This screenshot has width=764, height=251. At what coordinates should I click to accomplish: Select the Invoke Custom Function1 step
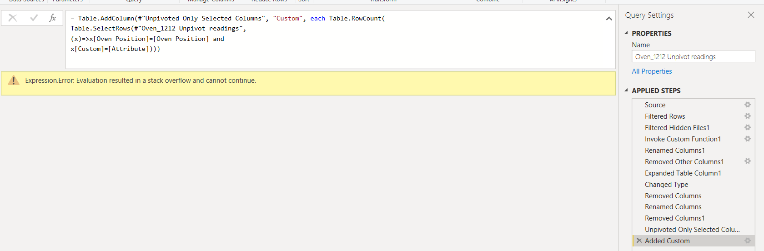click(693, 139)
